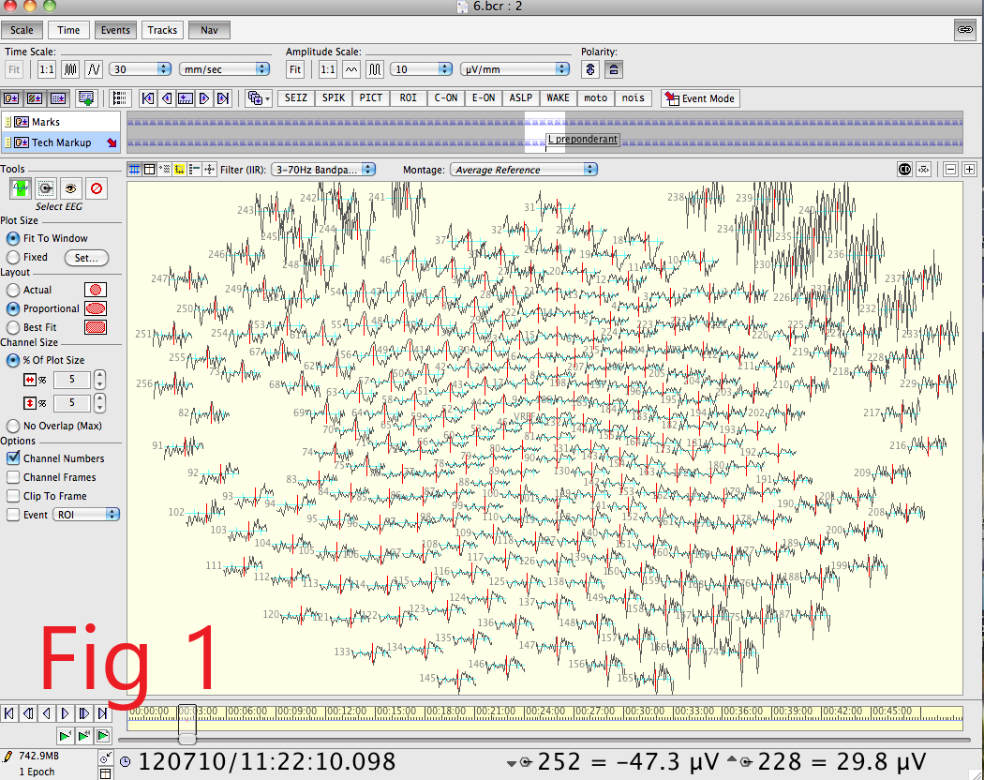Viewport: 984px width, 780px height.
Task: Open the Filter (IIR) bandpass dropdown
Action: [x=322, y=170]
